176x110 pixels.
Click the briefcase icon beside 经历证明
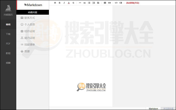22,31
